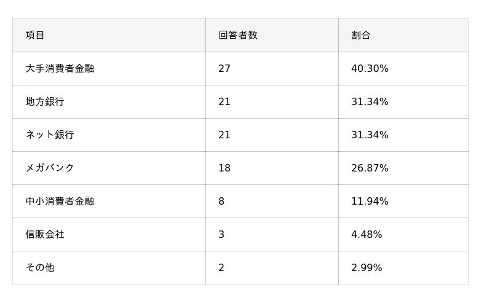Click the respondent count 27 cell
This screenshot has width=492, height=303.
224,68
